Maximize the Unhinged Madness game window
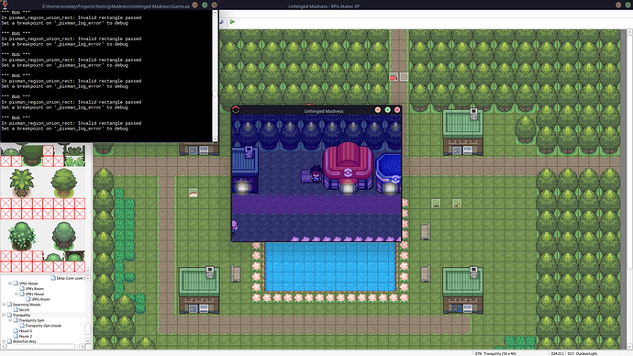Viewport: 633px width, 356px height. point(387,110)
